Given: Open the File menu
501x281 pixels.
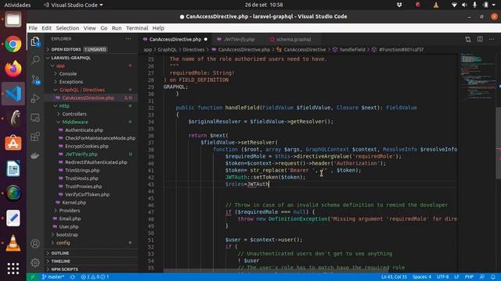Looking at the screenshot, I should coord(33,28).
